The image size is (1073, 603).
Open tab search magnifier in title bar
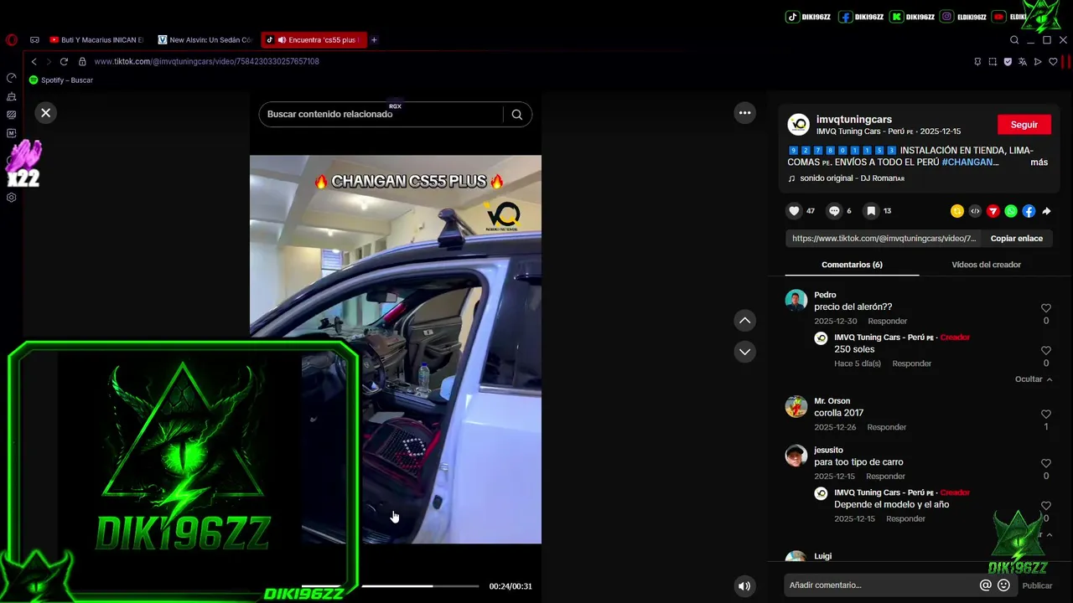1014,39
